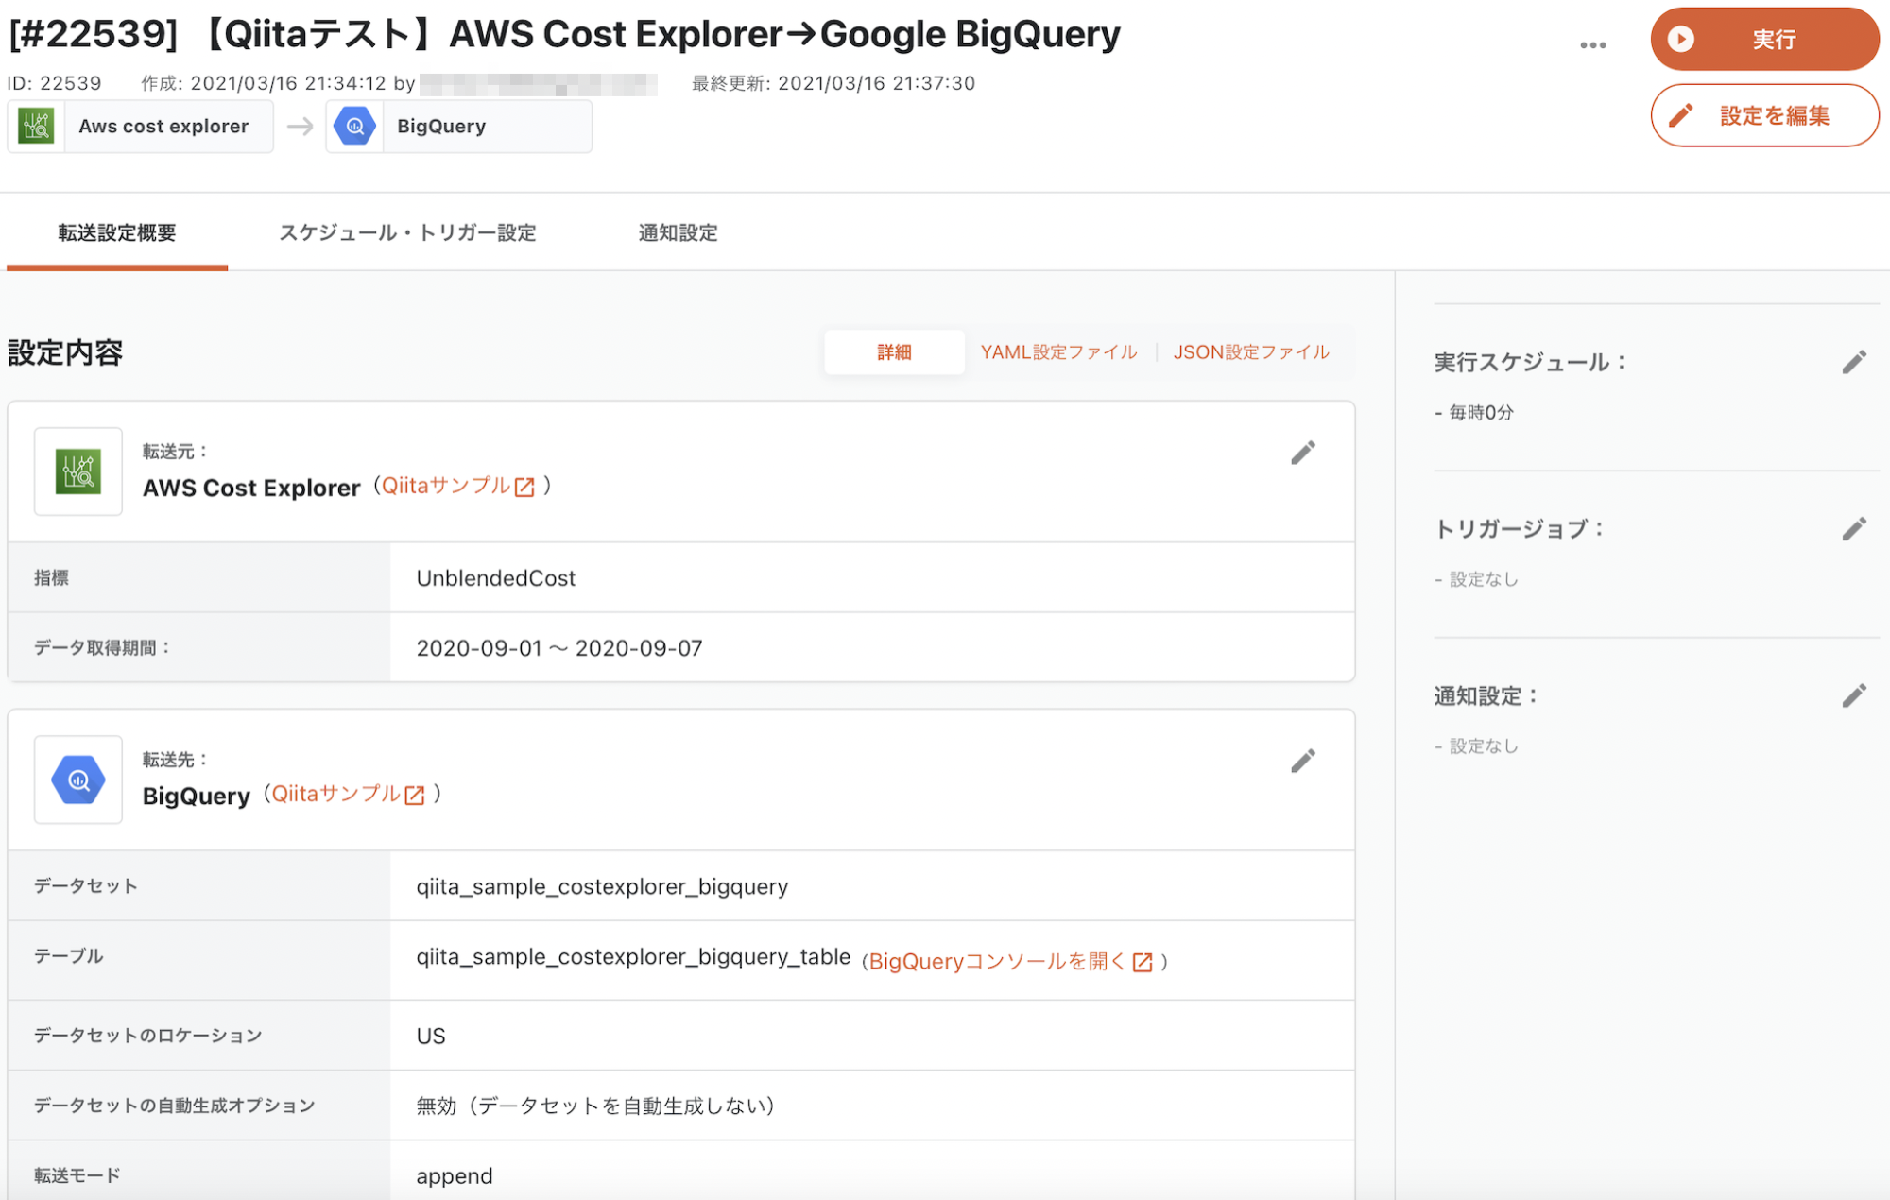
Task: Open the Qiitaサンプル link next to BigQuery
Action: [348, 794]
